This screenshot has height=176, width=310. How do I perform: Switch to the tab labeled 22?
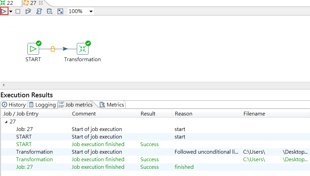tap(8, 3)
